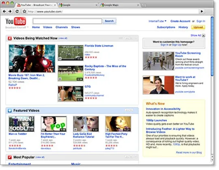Click the page's vertical scrollbar thumb
The height and width of the screenshot is (170, 219).
[212, 46]
